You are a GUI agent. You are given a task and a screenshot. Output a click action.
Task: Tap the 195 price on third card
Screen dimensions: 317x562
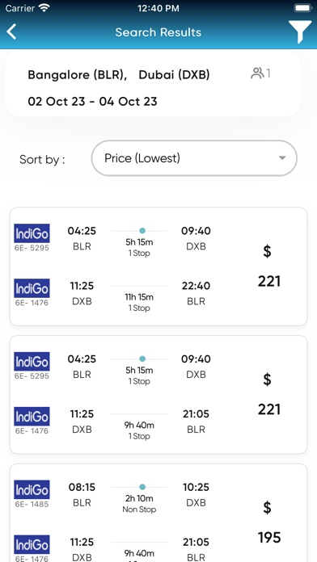[x=269, y=538]
